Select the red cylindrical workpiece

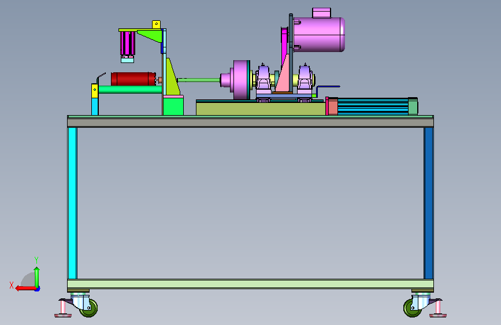coord(133,79)
